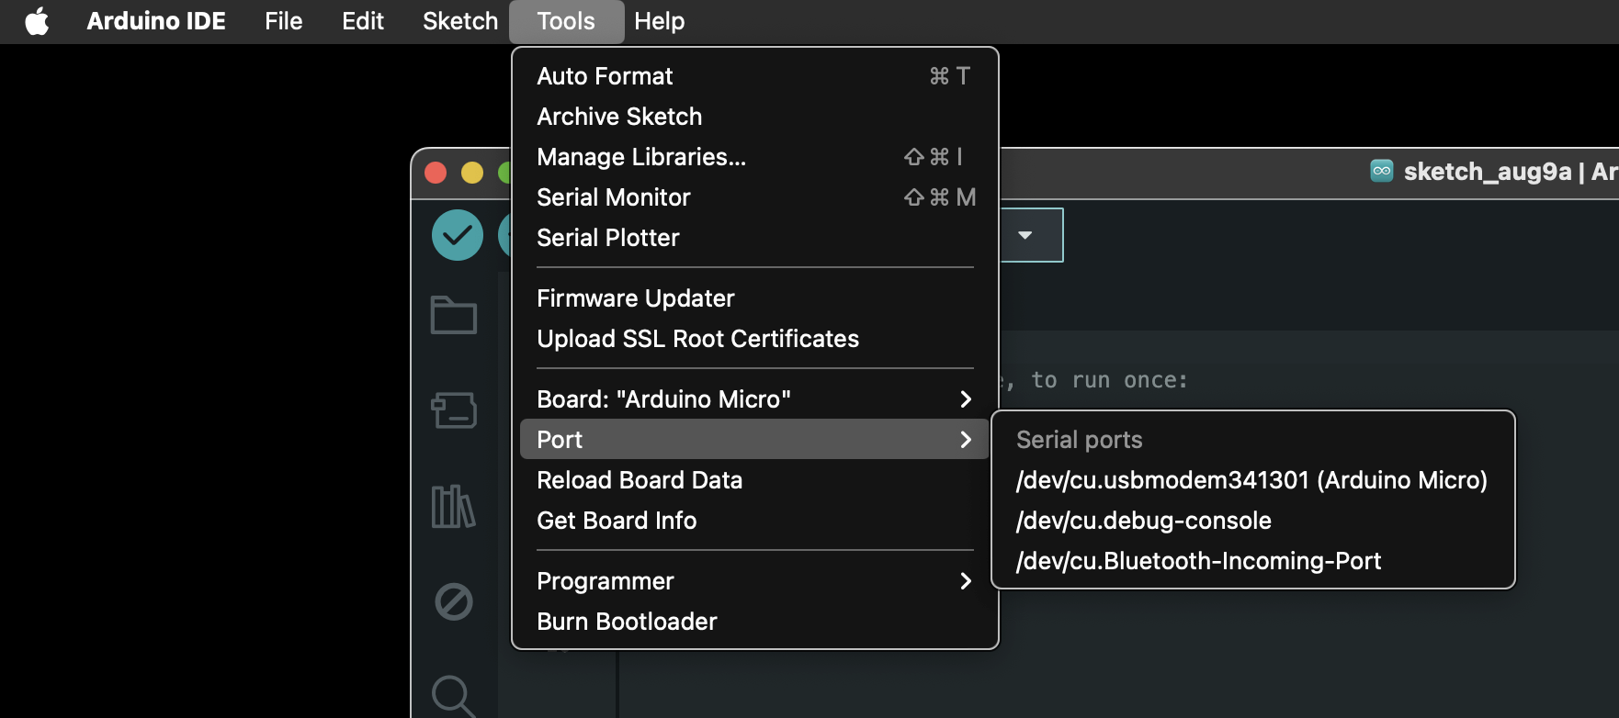Open Manage Libraries...

(x=754, y=157)
